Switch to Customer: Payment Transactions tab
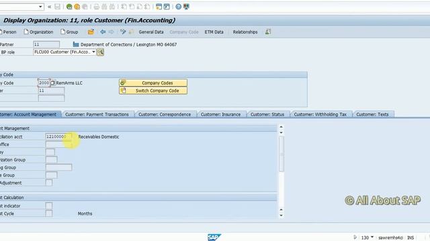Image resolution: width=430 pixels, height=241 pixels. coord(97,114)
